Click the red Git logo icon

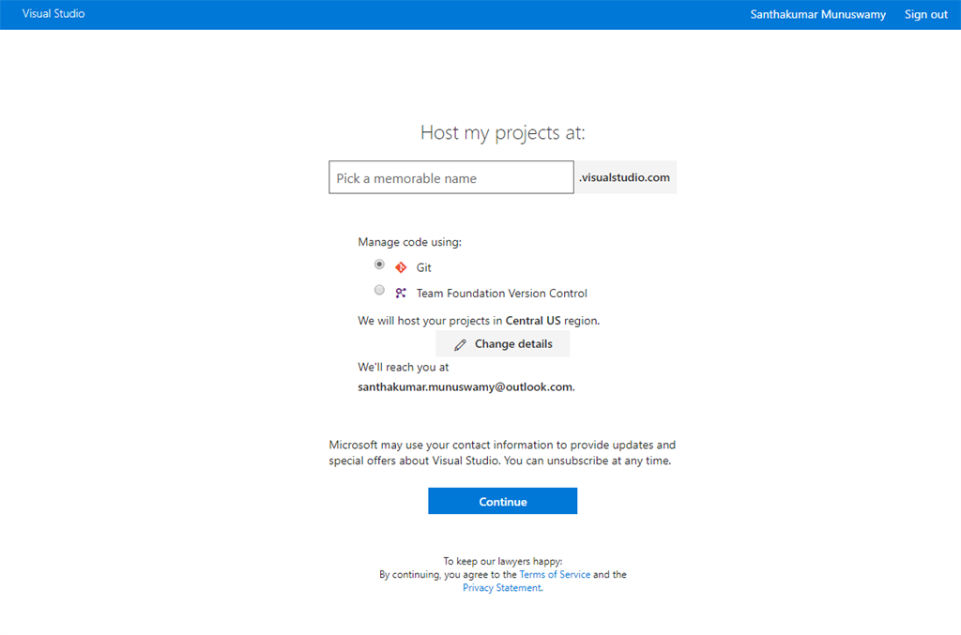(x=401, y=267)
